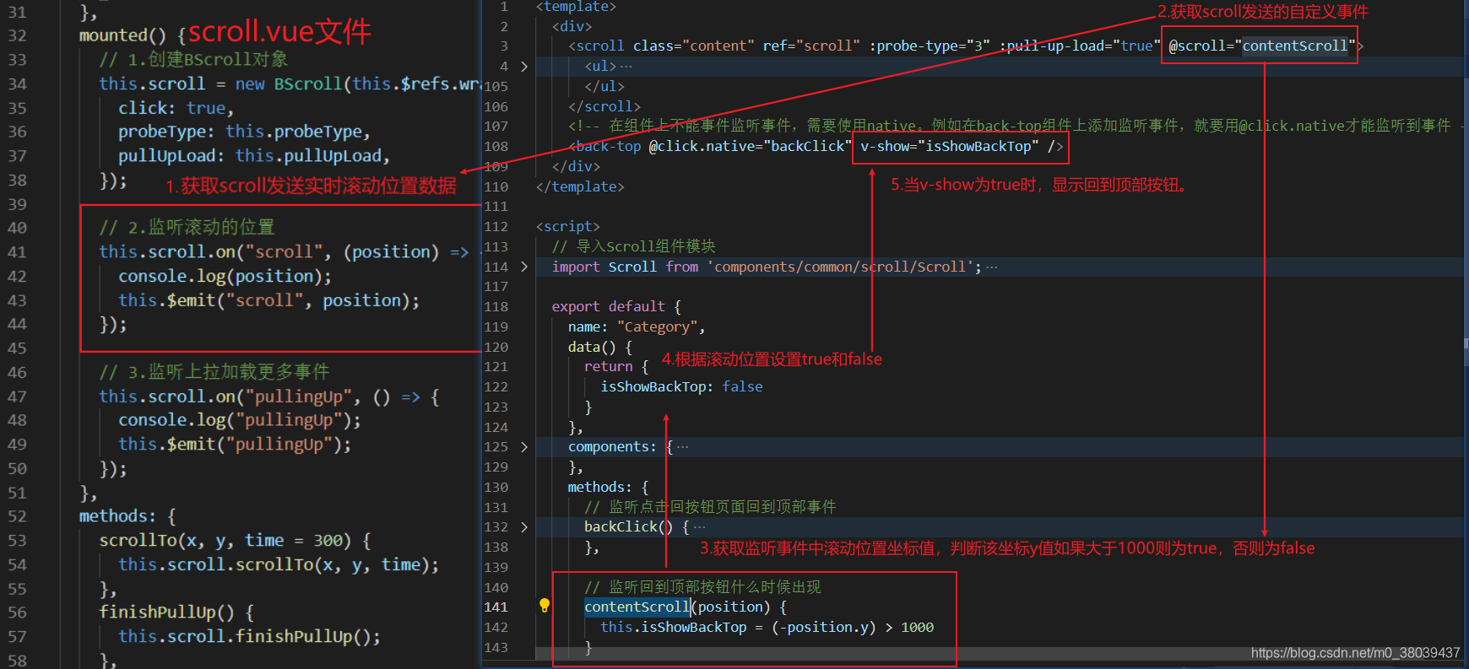Click line number 39 in left gutter
Screen dimensions: 1469x669
click(17, 204)
